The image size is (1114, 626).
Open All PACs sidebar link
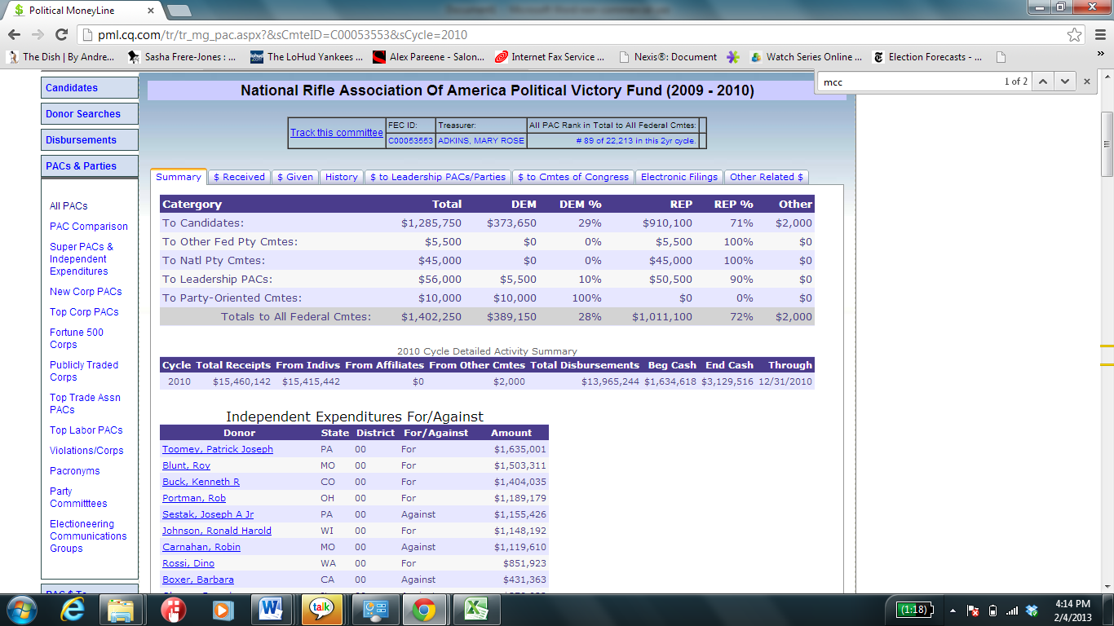tap(69, 206)
